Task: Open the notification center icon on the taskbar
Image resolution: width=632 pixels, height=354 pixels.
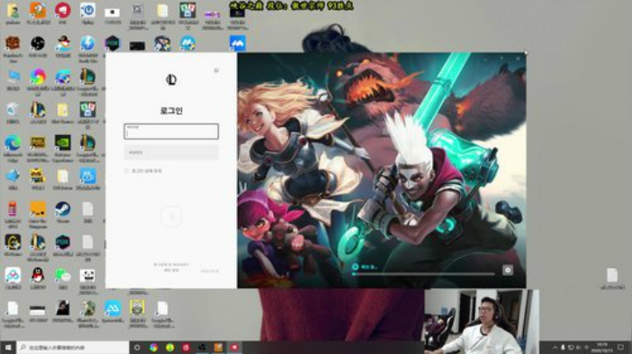Action: pos(621,347)
